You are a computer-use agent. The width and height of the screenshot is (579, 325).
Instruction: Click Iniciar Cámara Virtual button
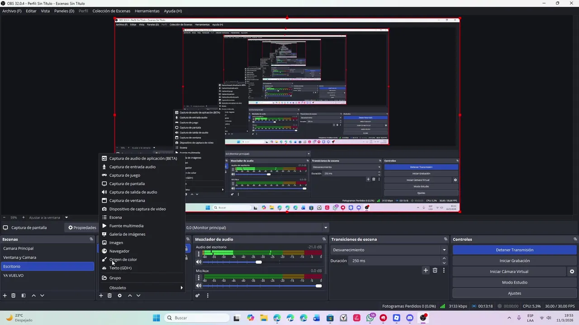click(x=509, y=272)
